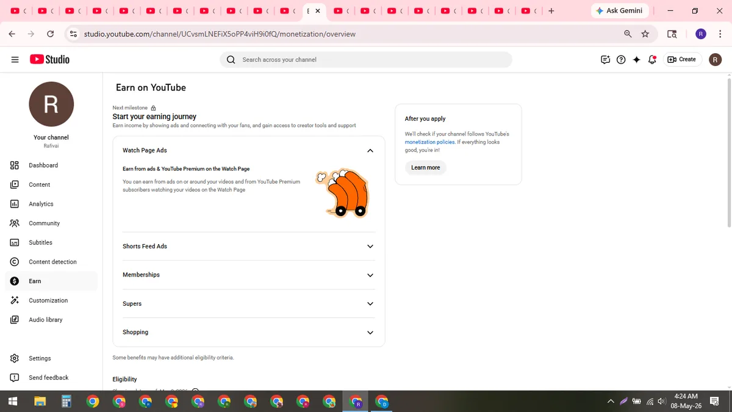
Task: Open the Help question mark icon
Action: click(x=621, y=59)
